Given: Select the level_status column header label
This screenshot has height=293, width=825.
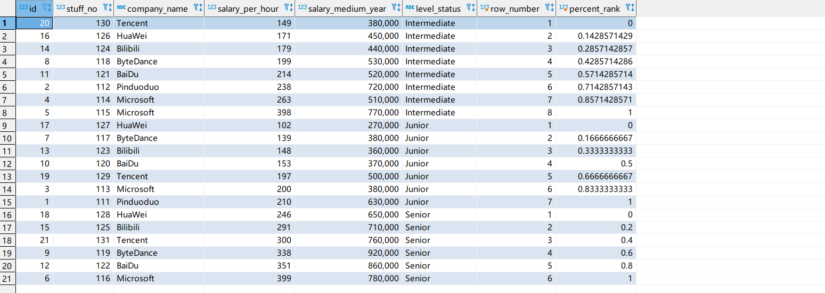Looking at the screenshot, I should 438,8.
